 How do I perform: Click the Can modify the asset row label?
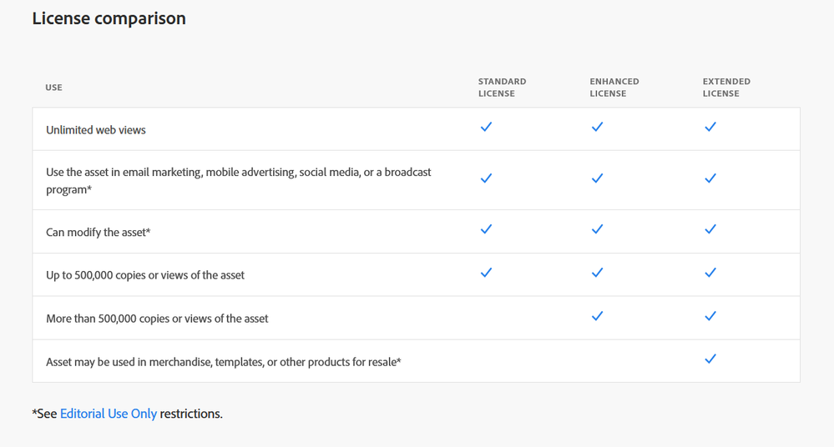tap(98, 233)
